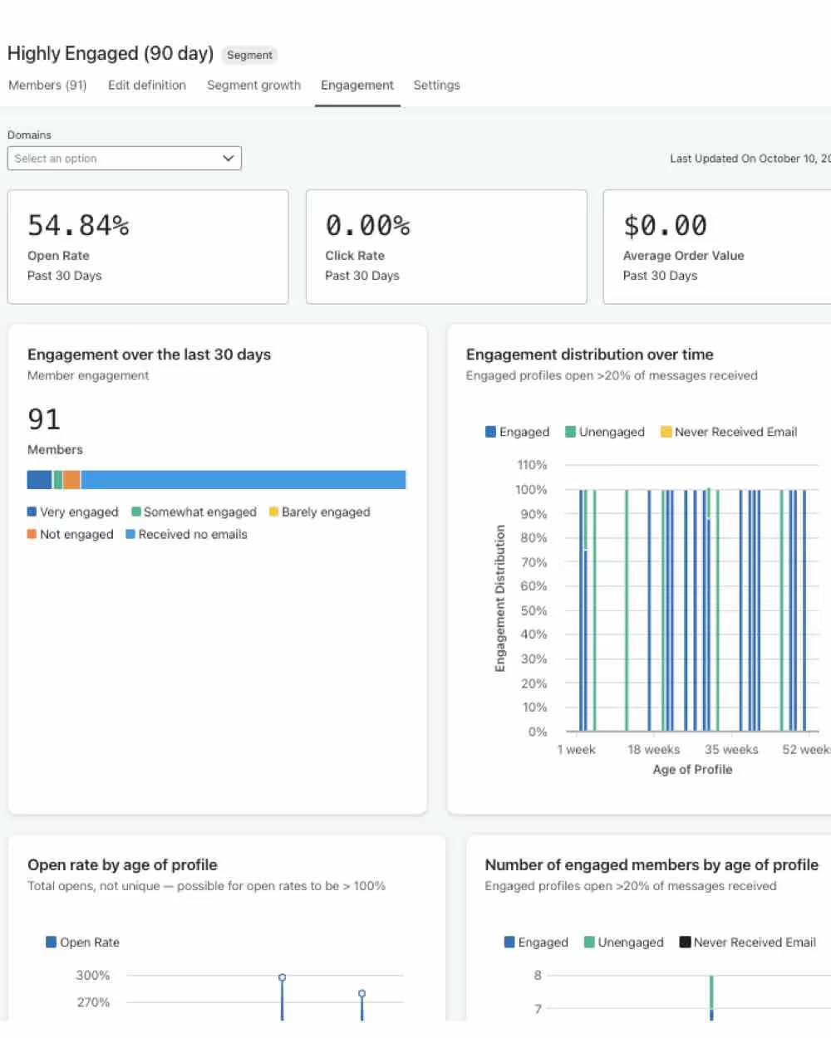Open the Segment growth tab
Image resolution: width=831 pixels, height=1038 pixels.
pos(253,85)
